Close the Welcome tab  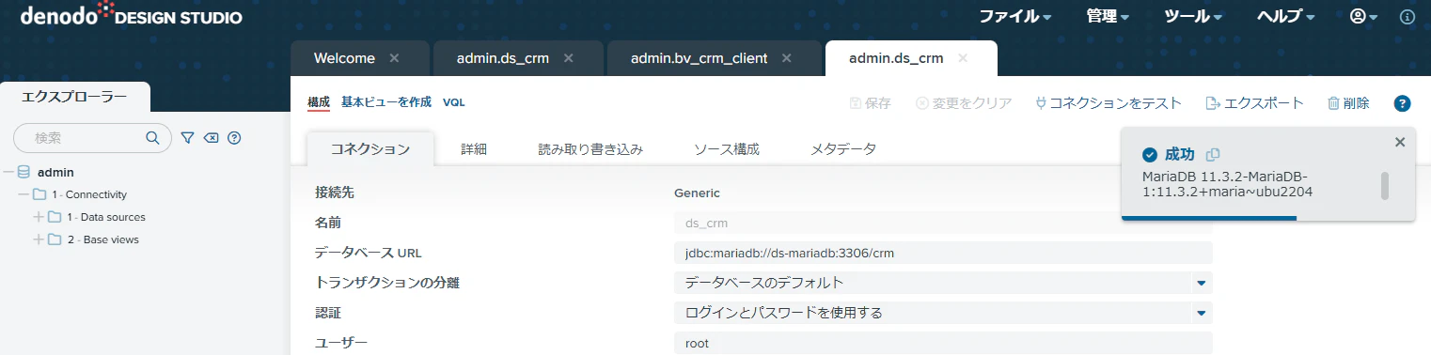(x=394, y=58)
